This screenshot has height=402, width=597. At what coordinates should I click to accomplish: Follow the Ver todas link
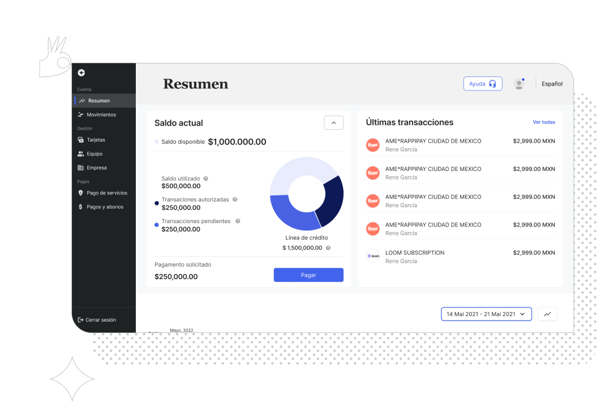(544, 122)
